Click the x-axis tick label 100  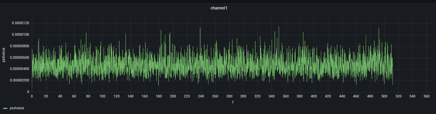(x=102, y=96)
